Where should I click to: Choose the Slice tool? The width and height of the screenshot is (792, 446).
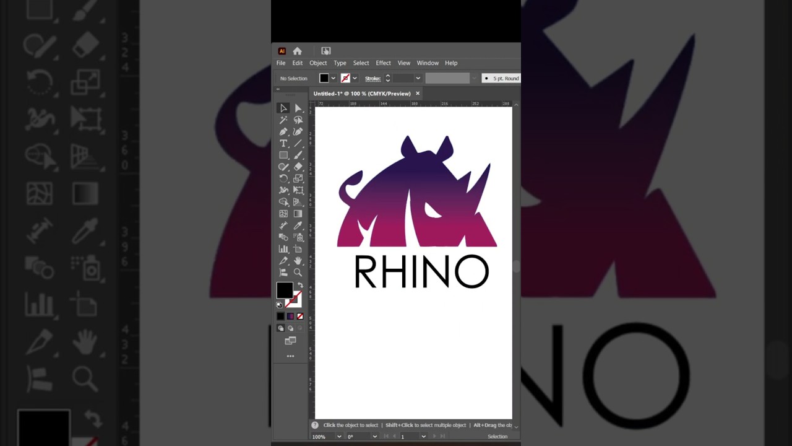(283, 261)
